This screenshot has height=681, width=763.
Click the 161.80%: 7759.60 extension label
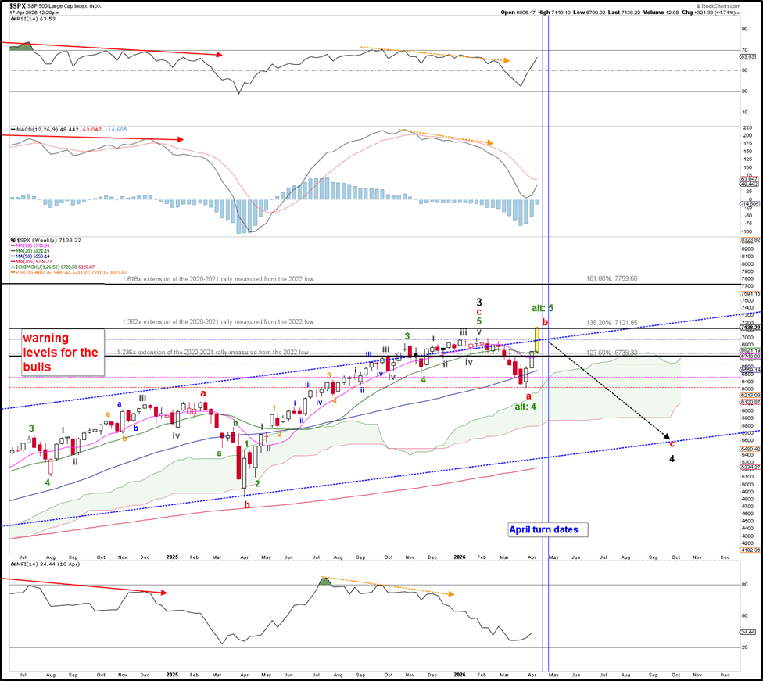coord(611,279)
